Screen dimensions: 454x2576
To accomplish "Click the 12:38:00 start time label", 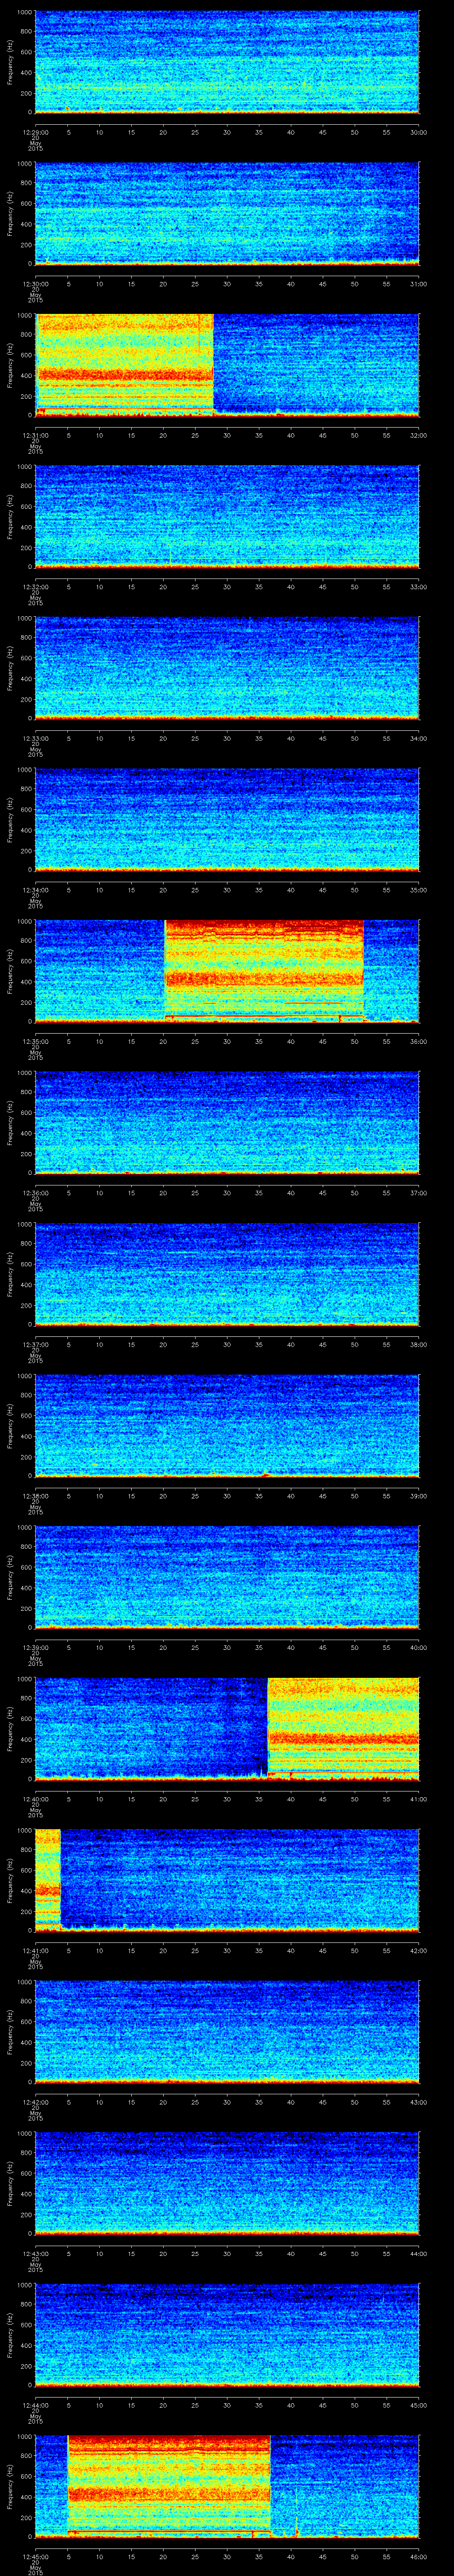I will (35, 1496).
